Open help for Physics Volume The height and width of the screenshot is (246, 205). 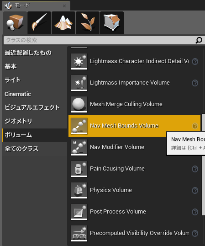tap(195, 191)
